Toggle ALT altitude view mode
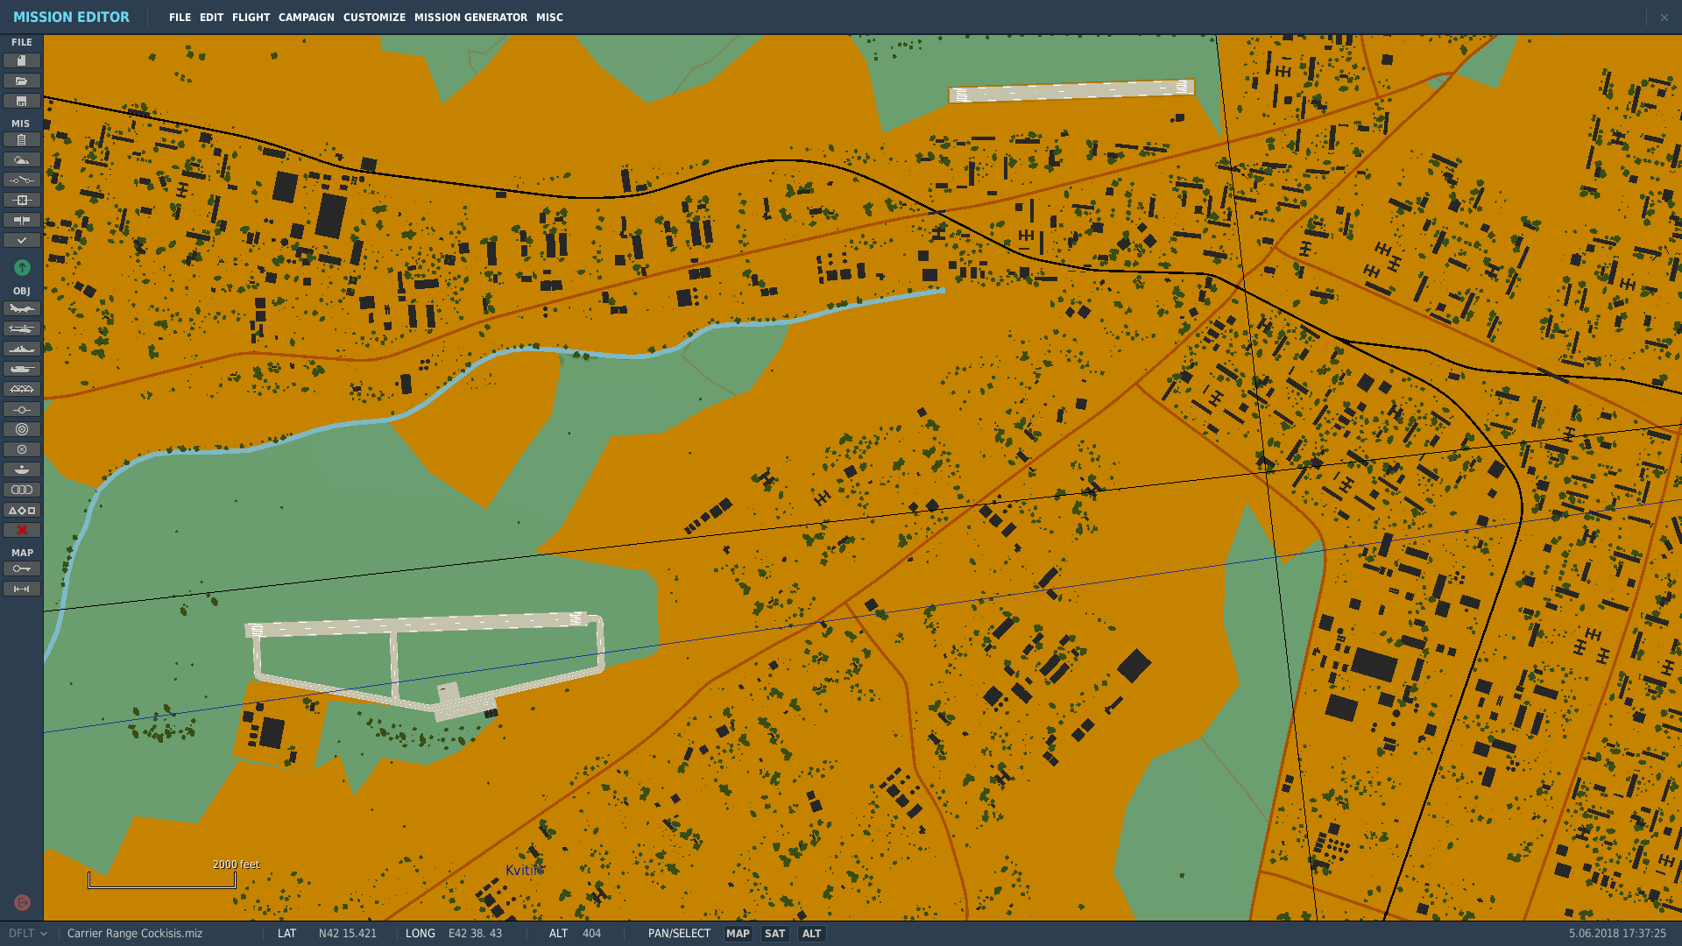This screenshot has width=1682, height=946. (x=811, y=934)
